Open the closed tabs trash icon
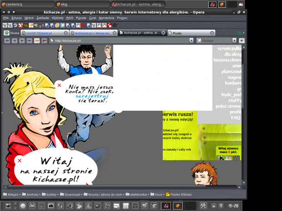Screen dimensions: 282x211 pos(240,33)
